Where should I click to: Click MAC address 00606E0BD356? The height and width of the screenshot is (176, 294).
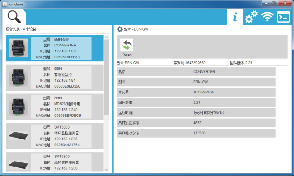67,86
